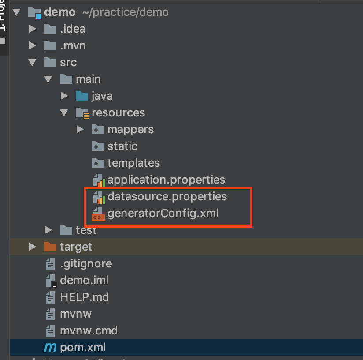
Task: Click the main folder icon
Action: tap(66, 79)
